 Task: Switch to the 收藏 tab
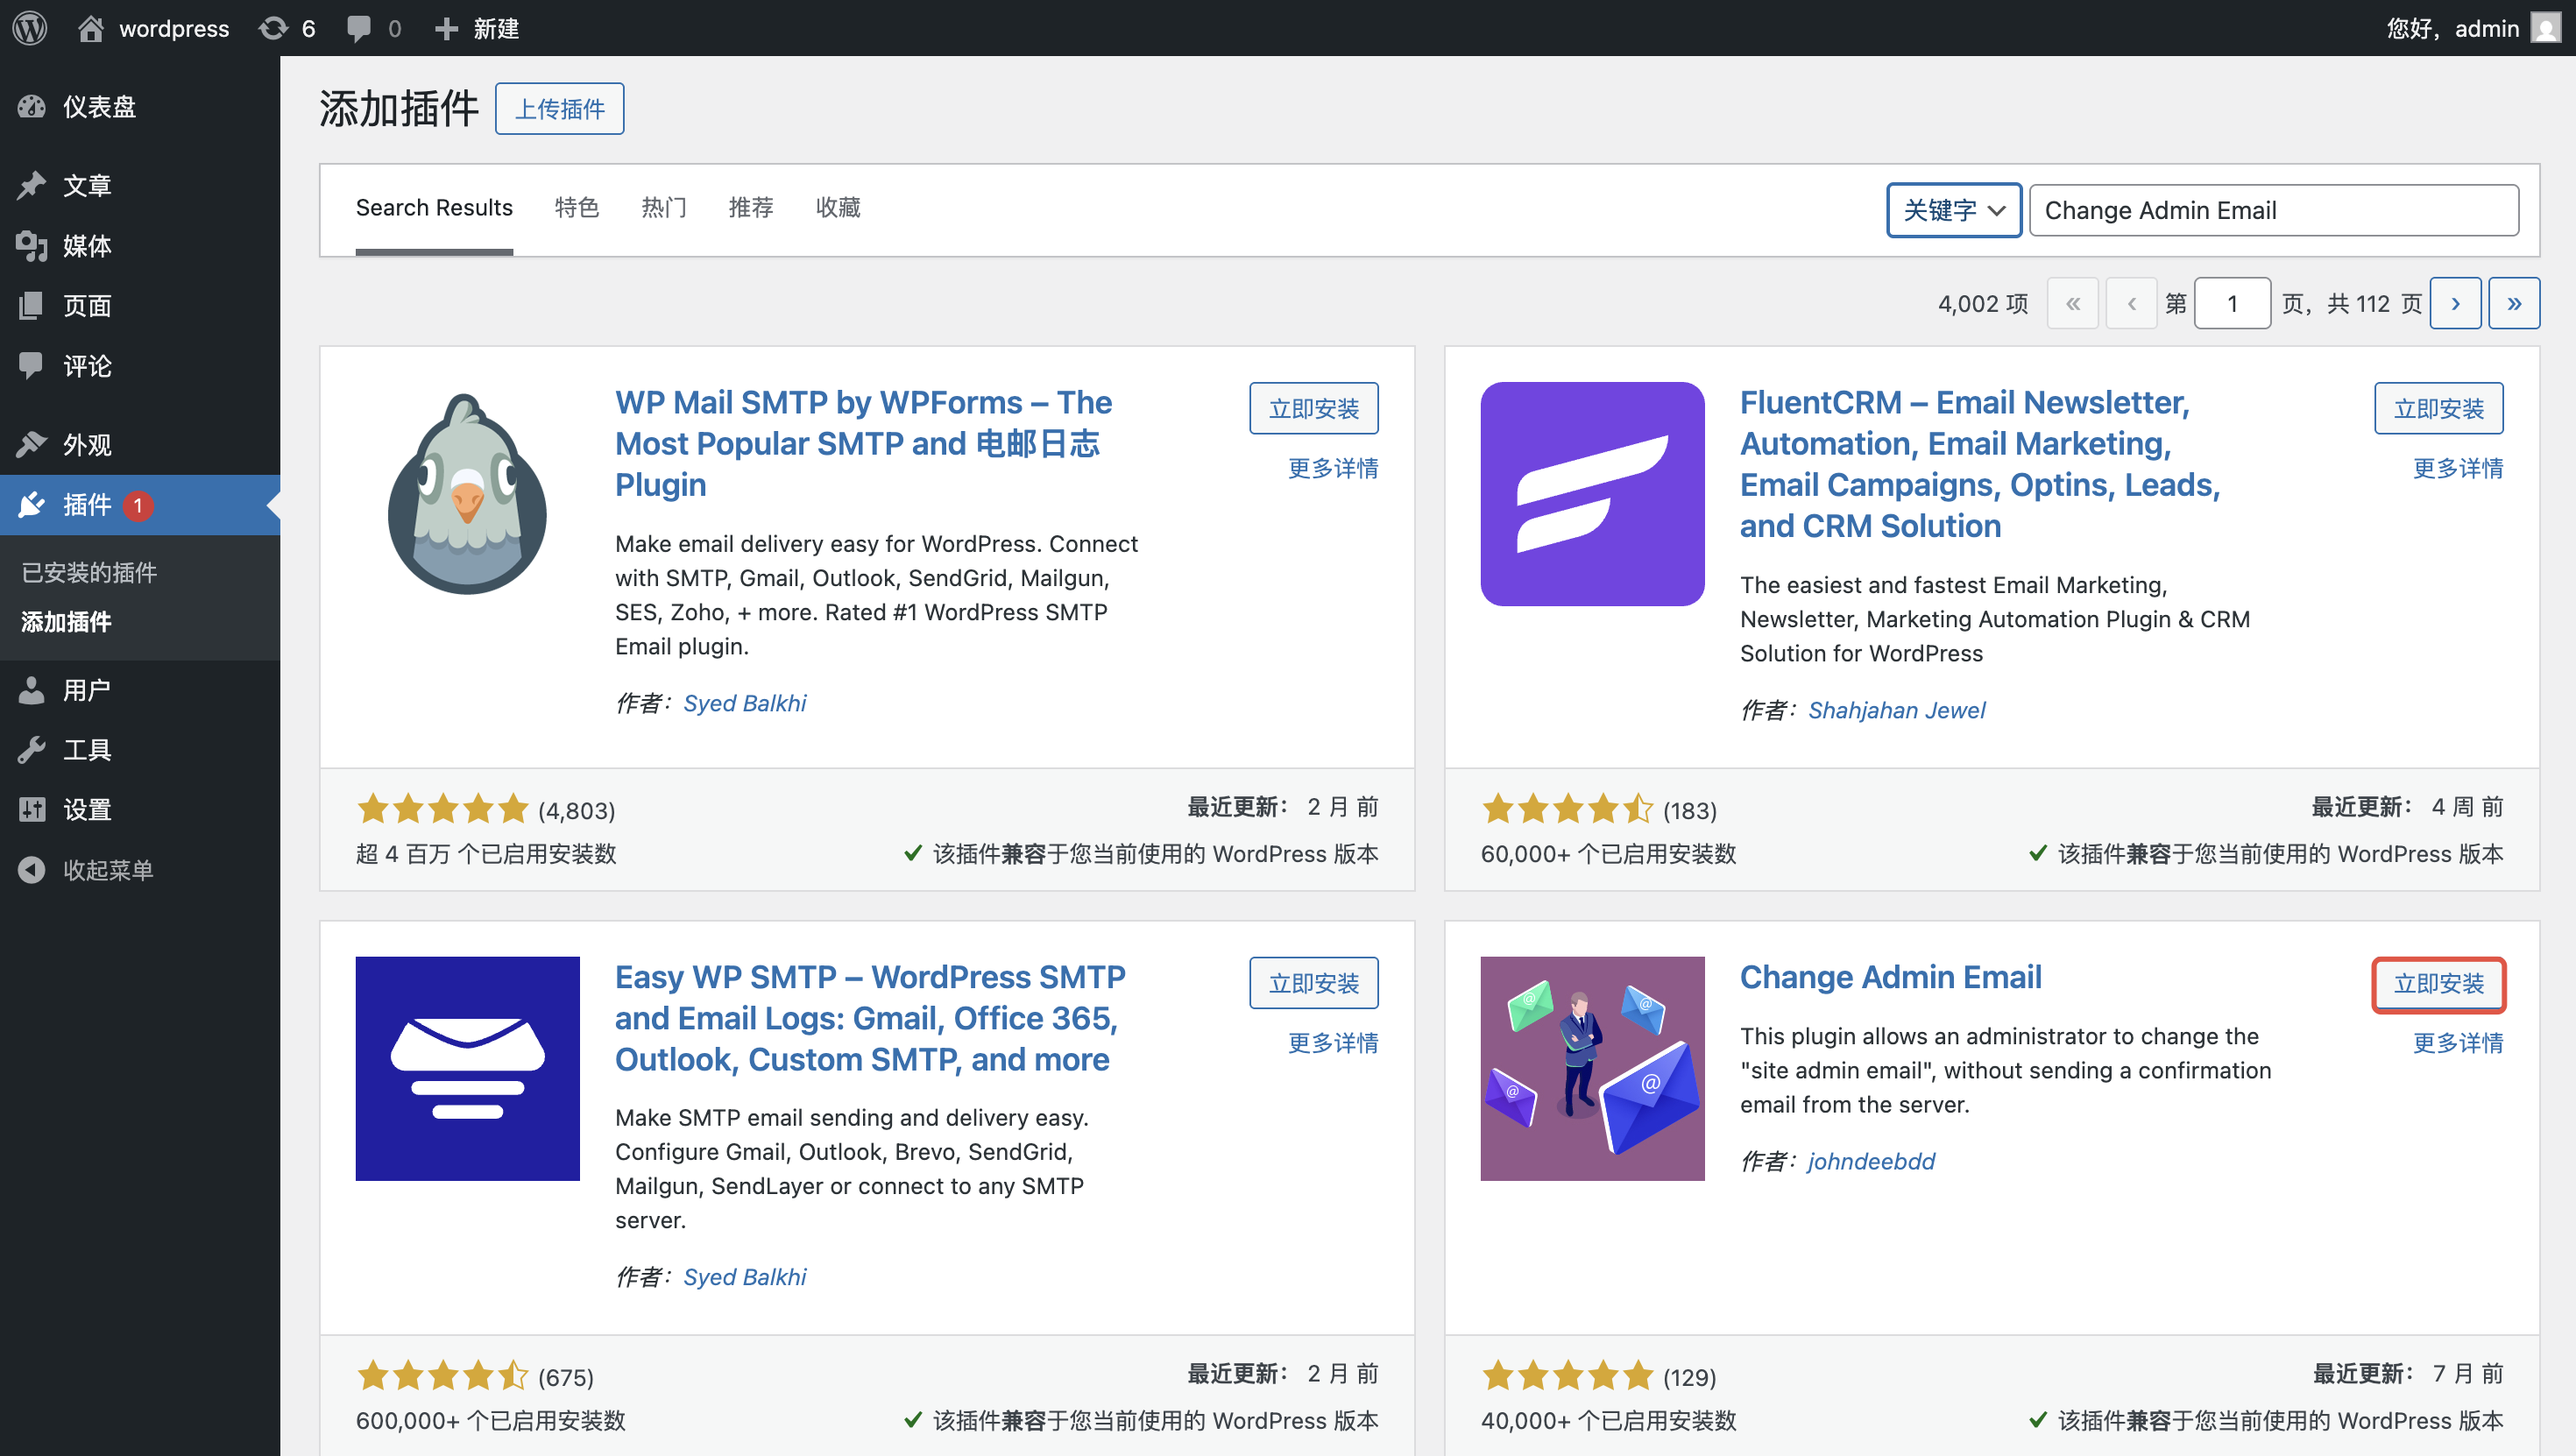pos(838,207)
